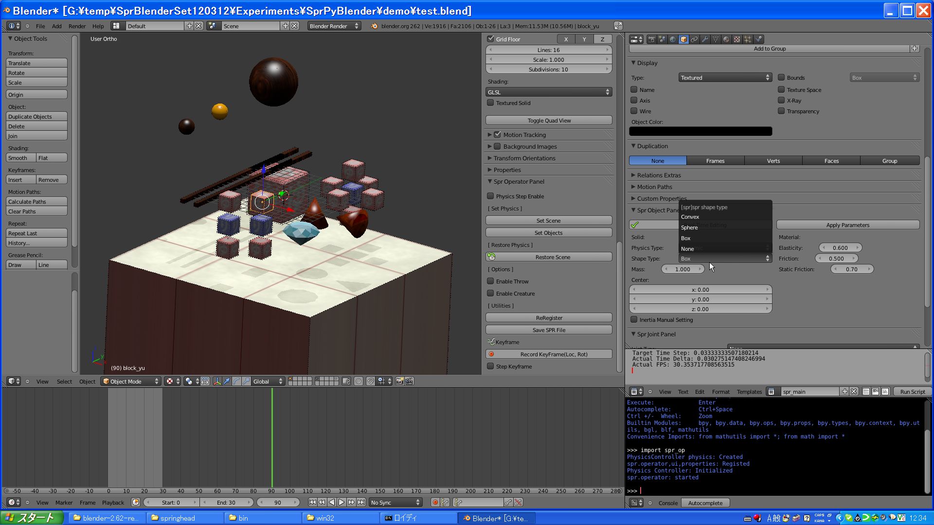The width and height of the screenshot is (934, 525).
Task: Select the Object properties cube tab
Action: pyautogui.click(x=683, y=39)
